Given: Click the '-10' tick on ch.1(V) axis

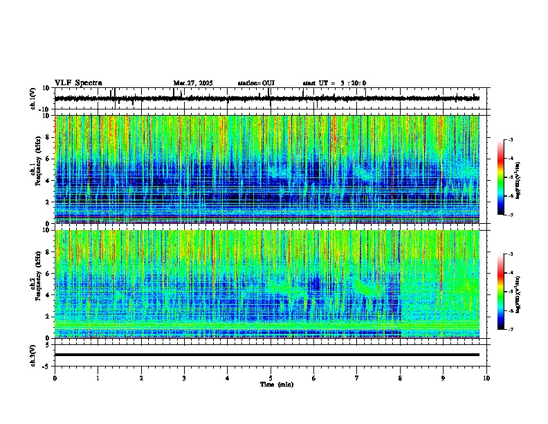Looking at the screenshot, I should point(44,109).
